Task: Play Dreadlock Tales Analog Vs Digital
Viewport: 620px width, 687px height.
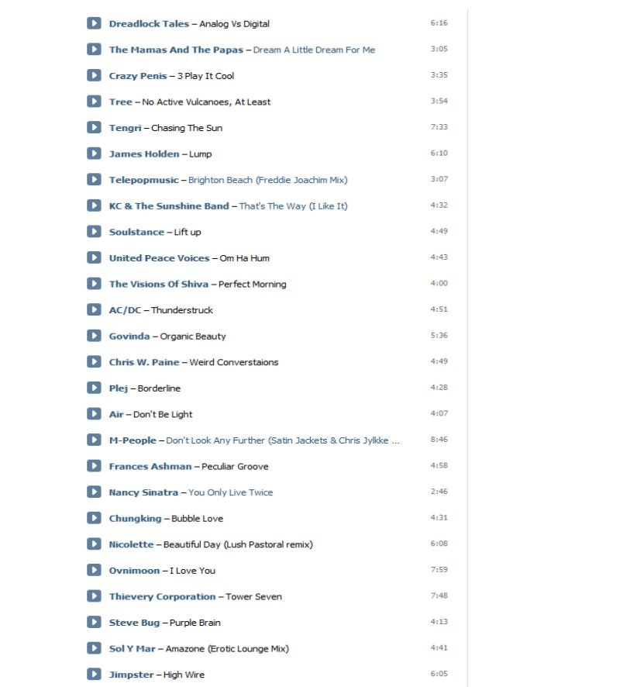Action: tap(94, 22)
